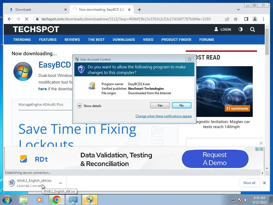Screen dimensions: 273x205
Task: Open Windows Media Player taskbar icon
Action: pos(40,200)
